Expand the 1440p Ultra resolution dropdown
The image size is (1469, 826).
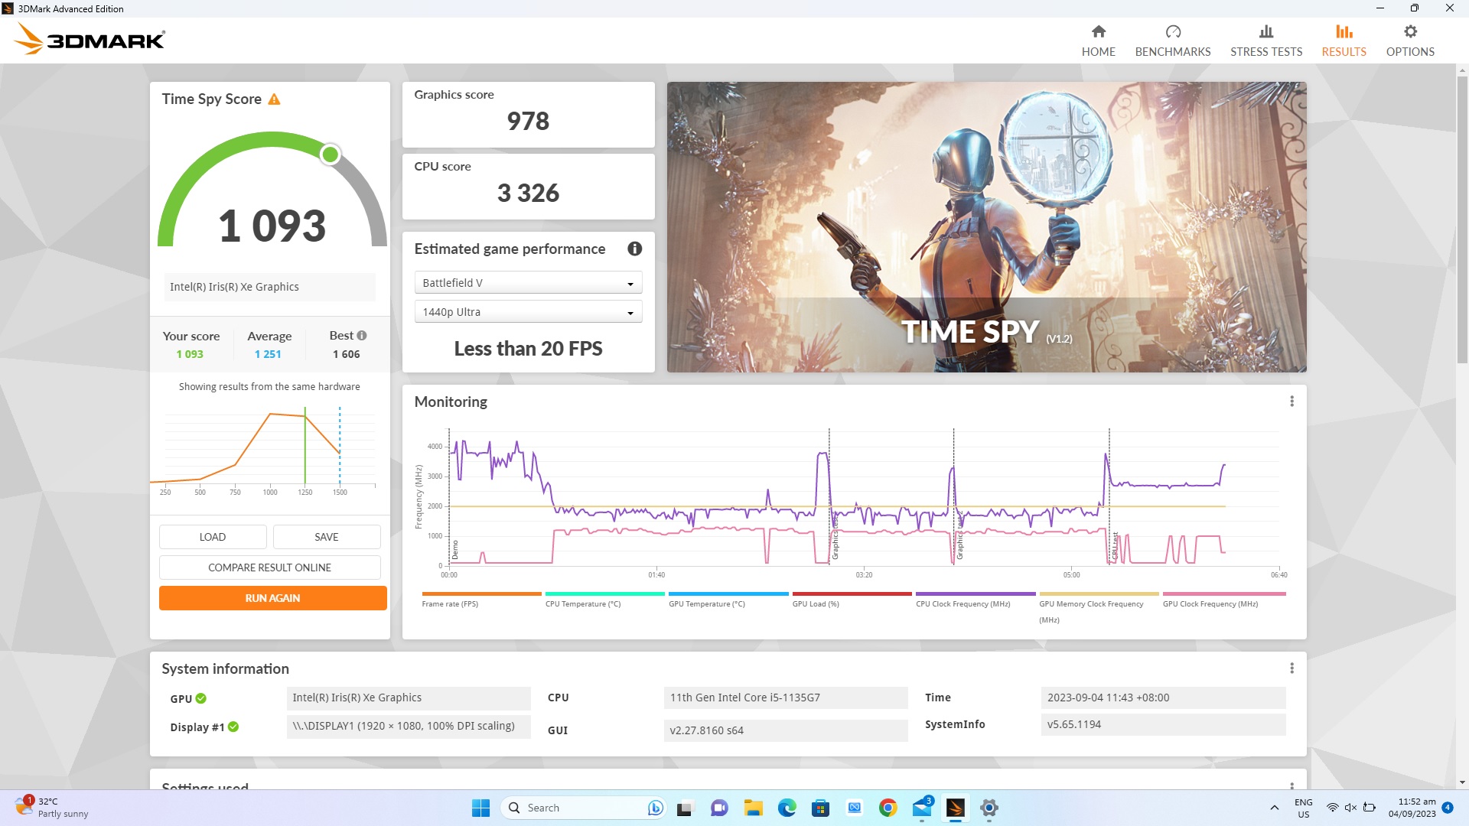click(528, 312)
